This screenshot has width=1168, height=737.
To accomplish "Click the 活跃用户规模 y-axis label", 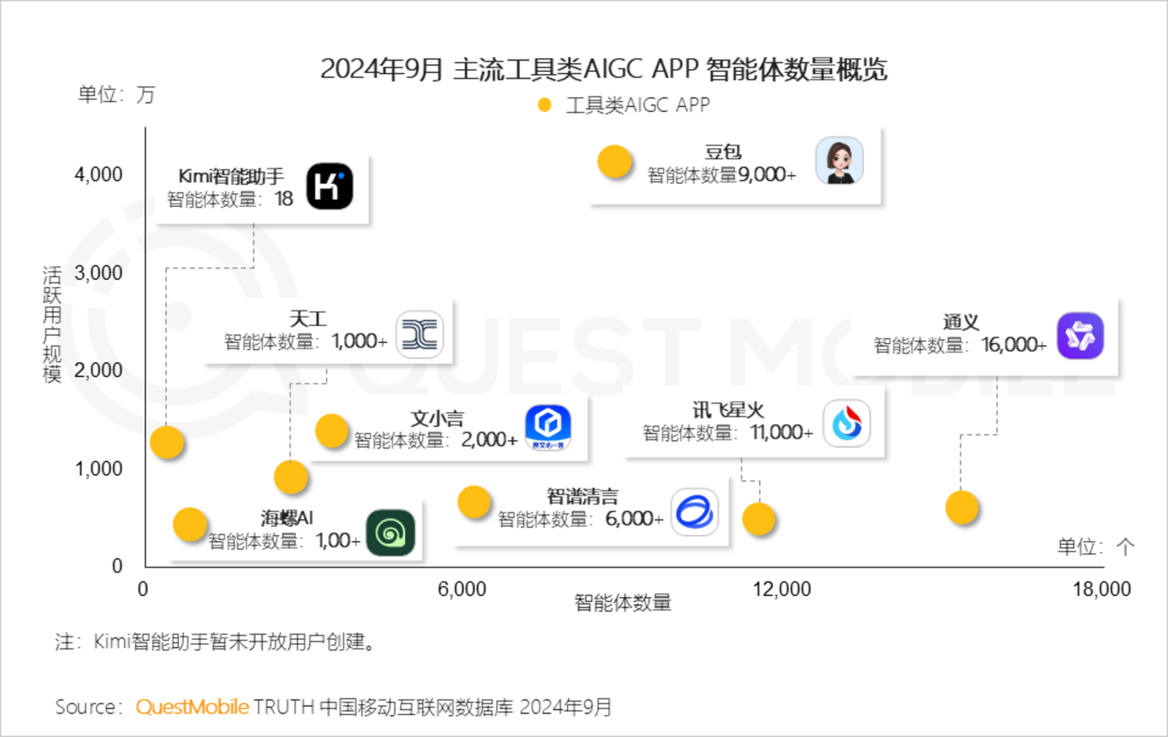I will (x=52, y=324).
